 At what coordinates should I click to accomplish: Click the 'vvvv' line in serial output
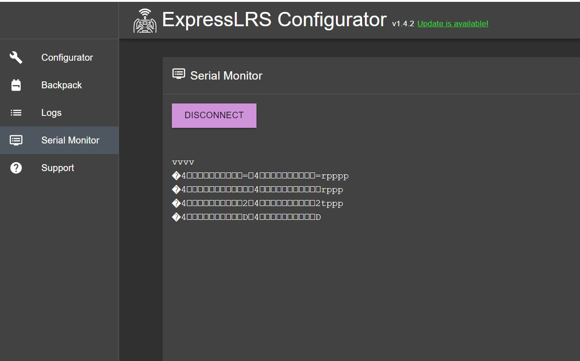[183, 162]
